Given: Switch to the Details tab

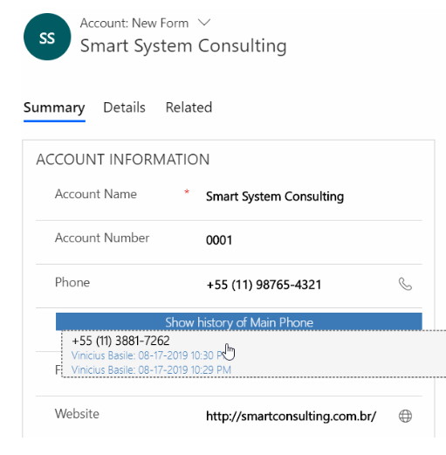Looking at the screenshot, I should 124,107.
